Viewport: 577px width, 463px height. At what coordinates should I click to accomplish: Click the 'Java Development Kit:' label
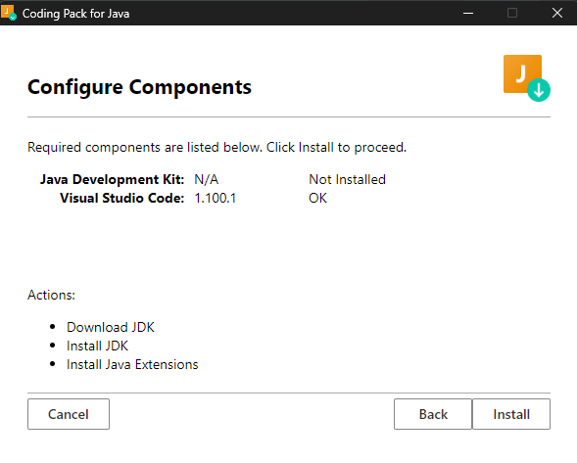coord(113,179)
